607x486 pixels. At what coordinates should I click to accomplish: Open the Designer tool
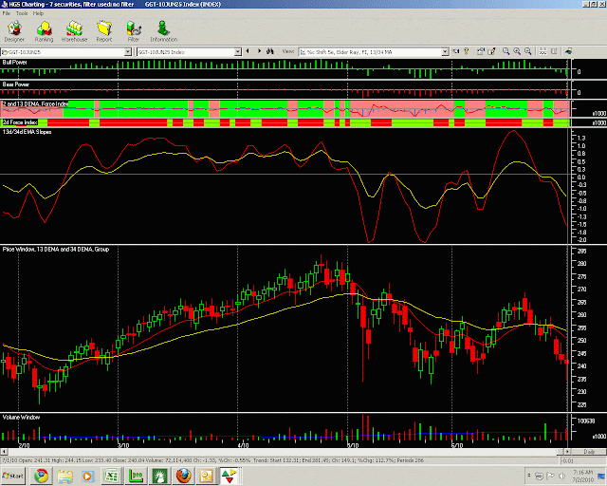pos(14,31)
